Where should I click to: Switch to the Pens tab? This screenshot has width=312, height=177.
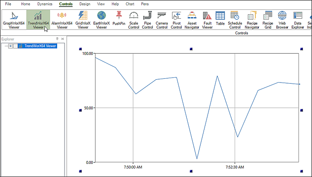145,4
